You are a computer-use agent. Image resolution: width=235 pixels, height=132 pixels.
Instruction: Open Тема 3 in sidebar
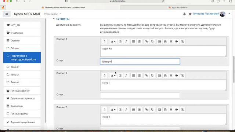point(22,74)
